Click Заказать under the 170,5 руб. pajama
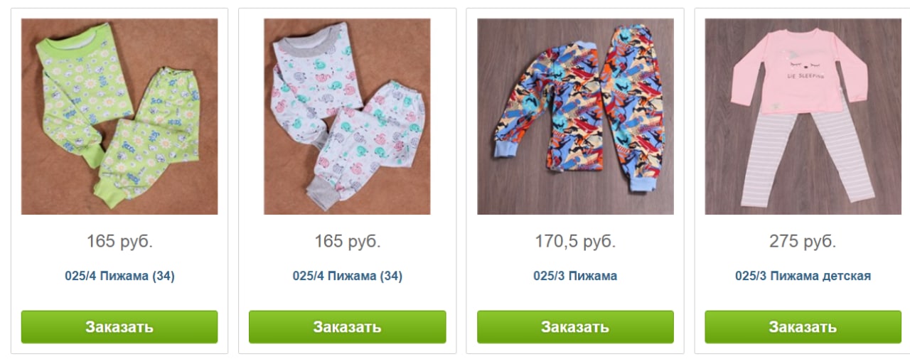 pos(575,327)
